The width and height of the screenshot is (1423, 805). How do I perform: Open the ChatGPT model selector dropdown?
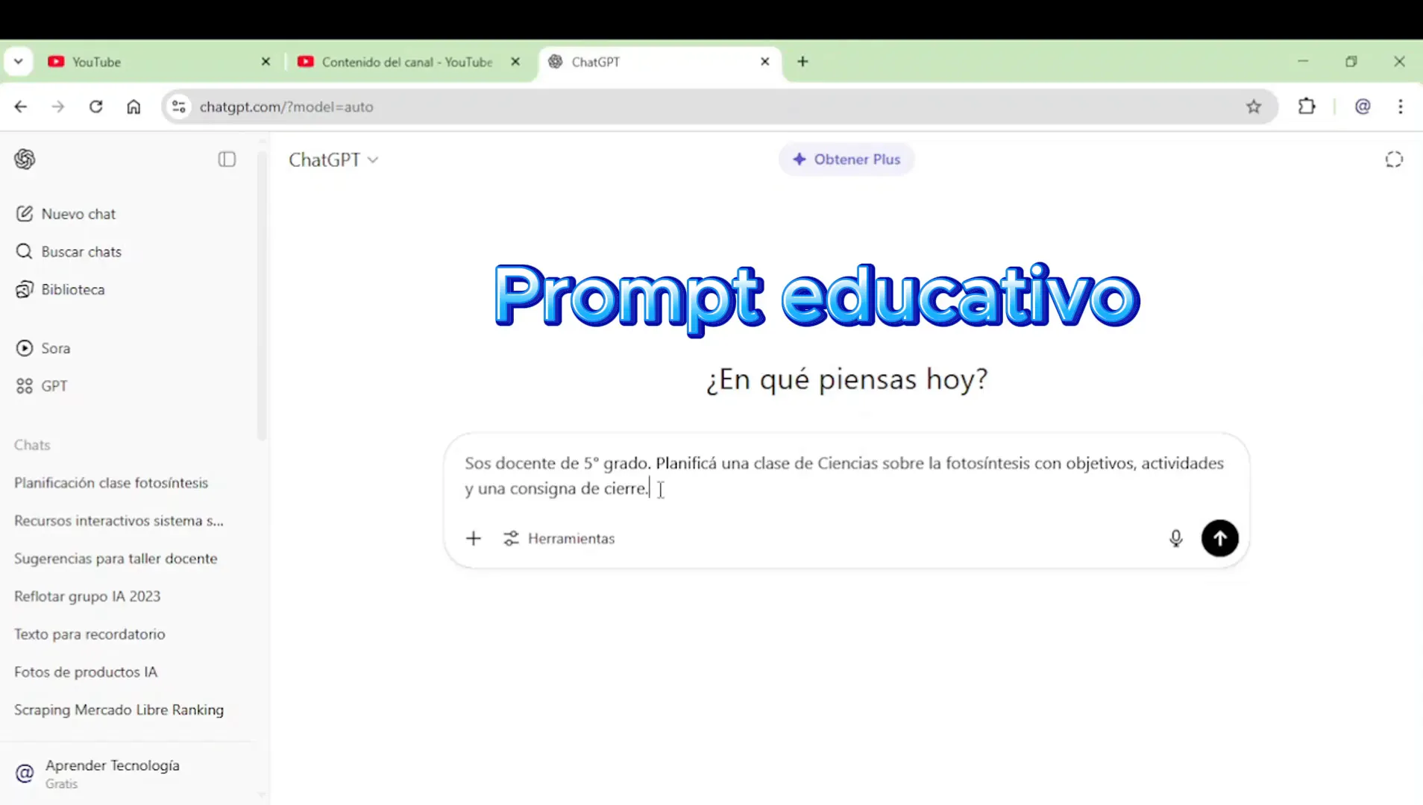click(333, 159)
